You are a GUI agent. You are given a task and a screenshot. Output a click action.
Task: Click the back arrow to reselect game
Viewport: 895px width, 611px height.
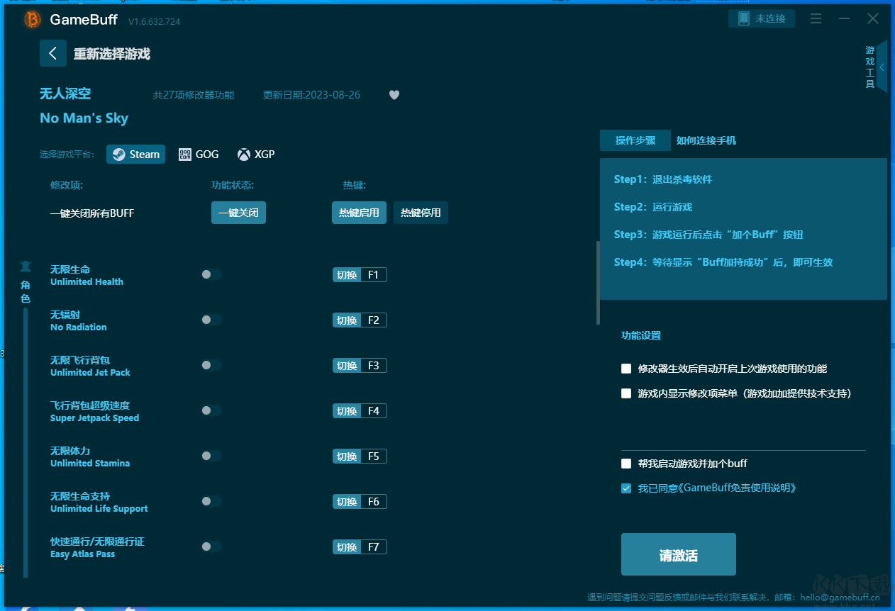pyautogui.click(x=53, y=54)
